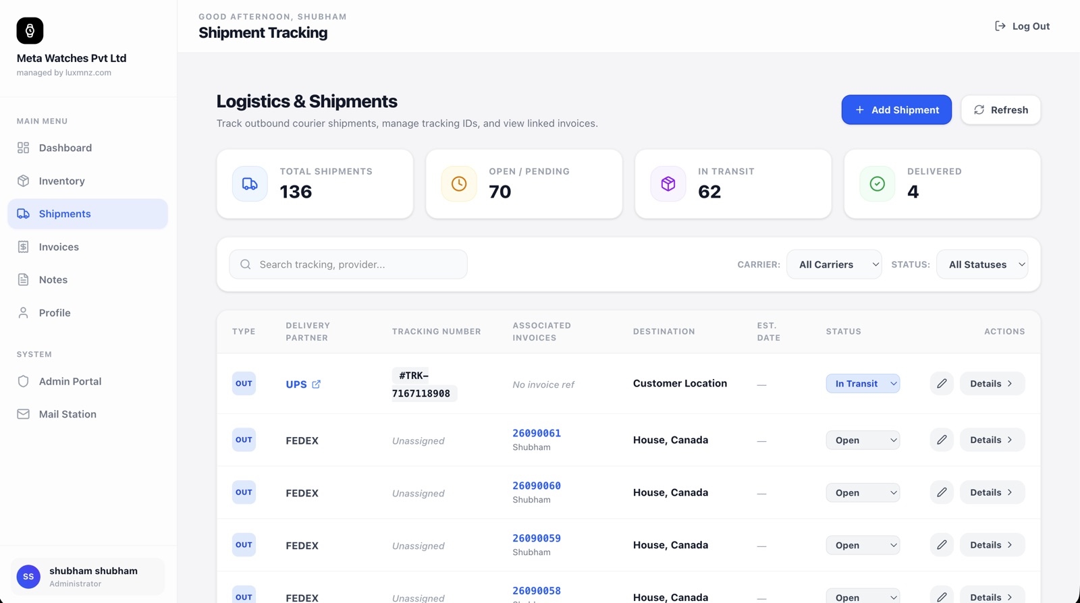
Task: Select Invoices in the sidebar
Action: click(x=88, y=247)
